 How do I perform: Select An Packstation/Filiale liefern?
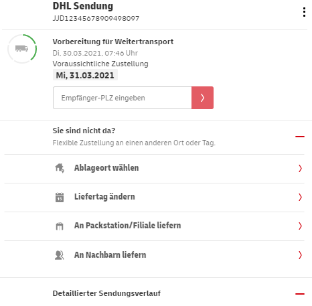(x=154, y=226)
